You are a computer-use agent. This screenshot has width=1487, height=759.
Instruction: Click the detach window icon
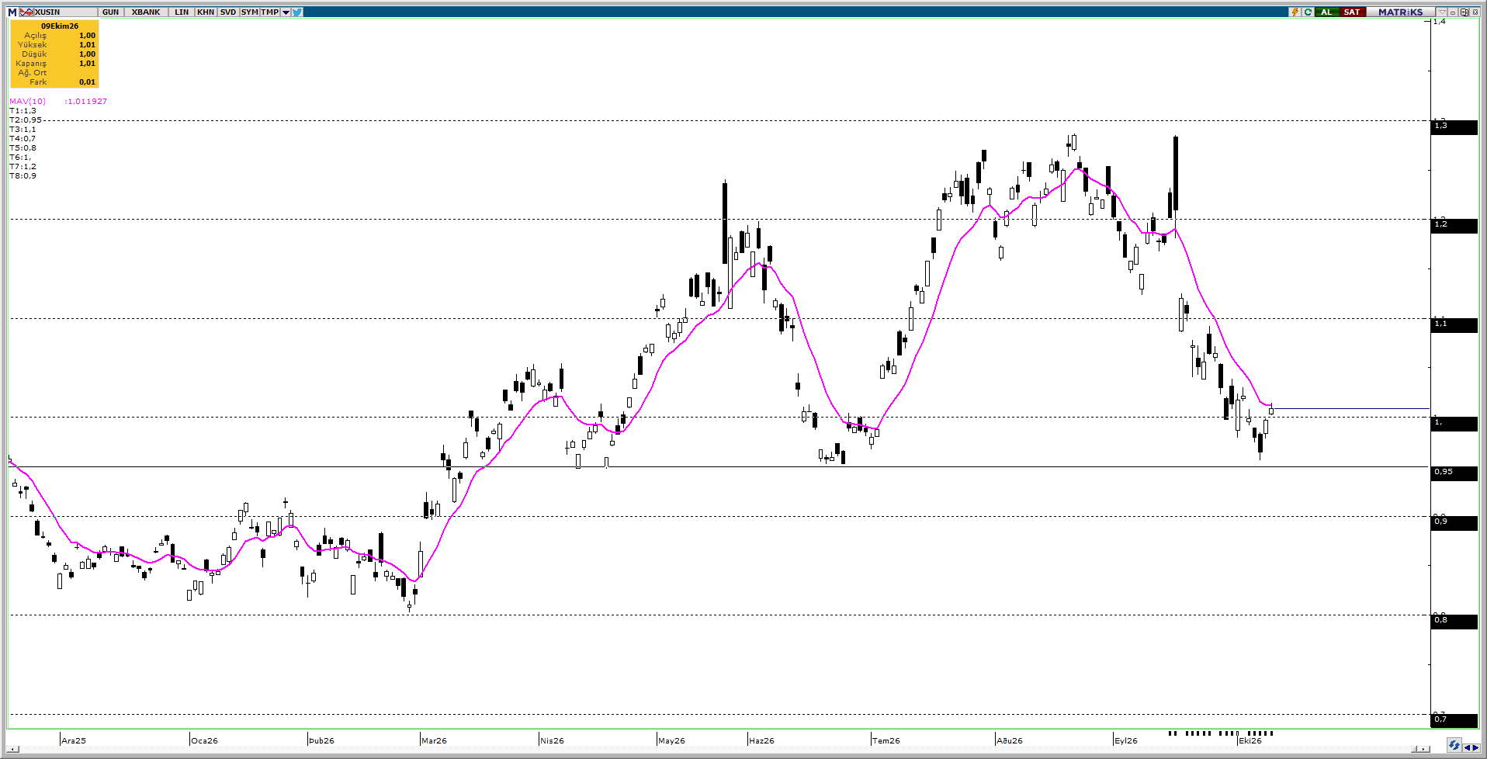(1464, 12)
